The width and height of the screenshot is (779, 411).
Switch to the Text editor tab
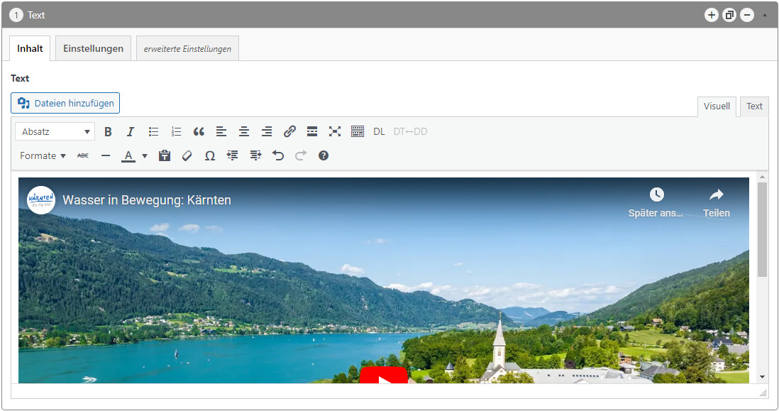click(754, 106)
